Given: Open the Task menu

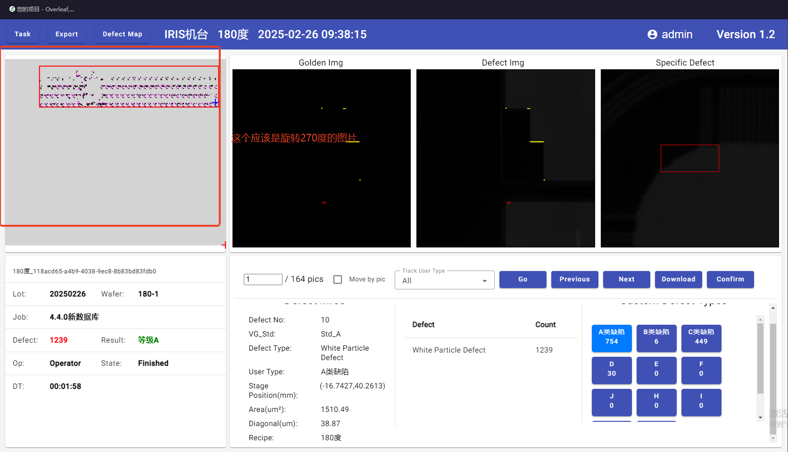Looking at the screenshot, I should tap(23, 34).
